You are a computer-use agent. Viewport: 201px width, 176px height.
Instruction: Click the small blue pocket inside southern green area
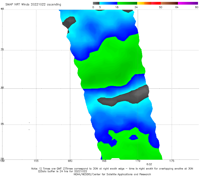[x=133, y=137]
